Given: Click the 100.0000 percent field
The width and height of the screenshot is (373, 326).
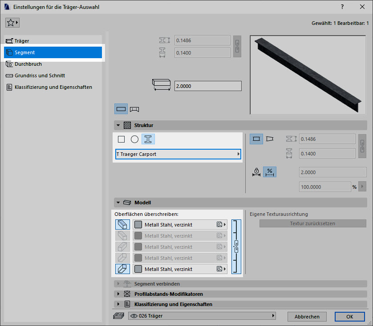Looking at the screenshot, I should 325,187.
